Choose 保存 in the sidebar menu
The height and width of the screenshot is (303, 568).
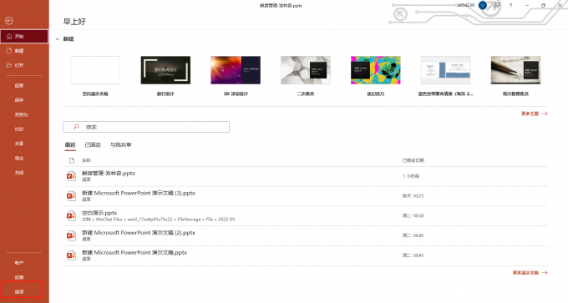click(19, 100)
